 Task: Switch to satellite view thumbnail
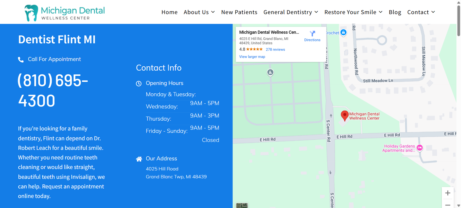click(x=242, y=205)
